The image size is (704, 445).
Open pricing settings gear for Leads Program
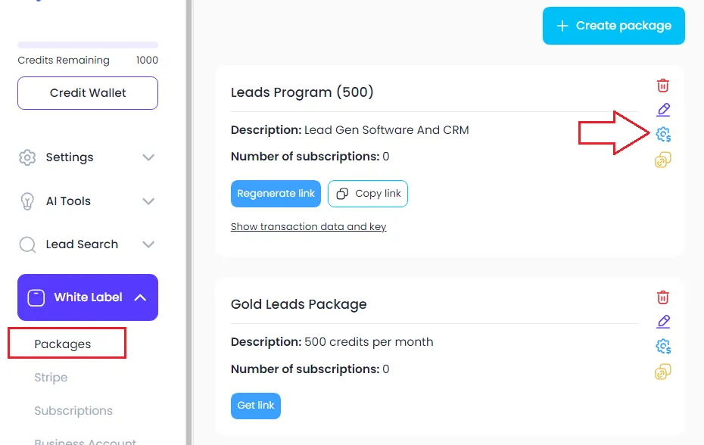(663, 134)
